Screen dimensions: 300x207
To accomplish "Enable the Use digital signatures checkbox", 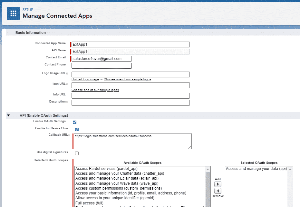I will 77,153.
